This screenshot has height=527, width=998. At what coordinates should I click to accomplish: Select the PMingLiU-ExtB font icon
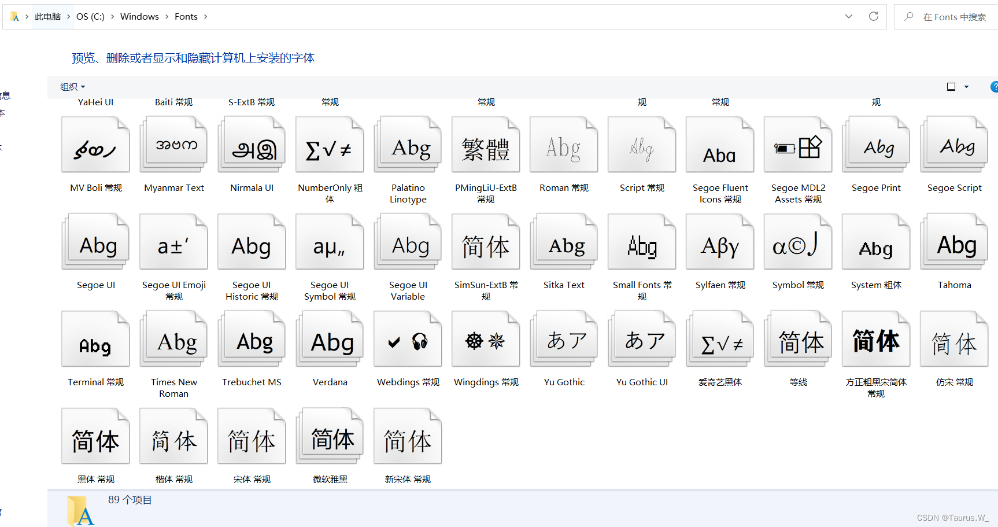click(x=486, y=145)
